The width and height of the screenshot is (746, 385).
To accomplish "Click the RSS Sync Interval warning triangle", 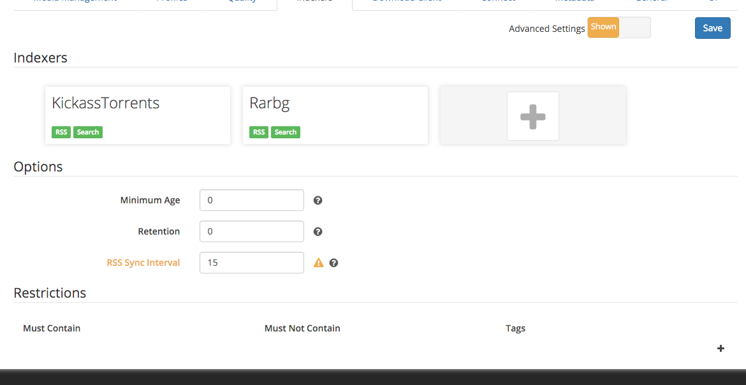I will pos(319,263).
